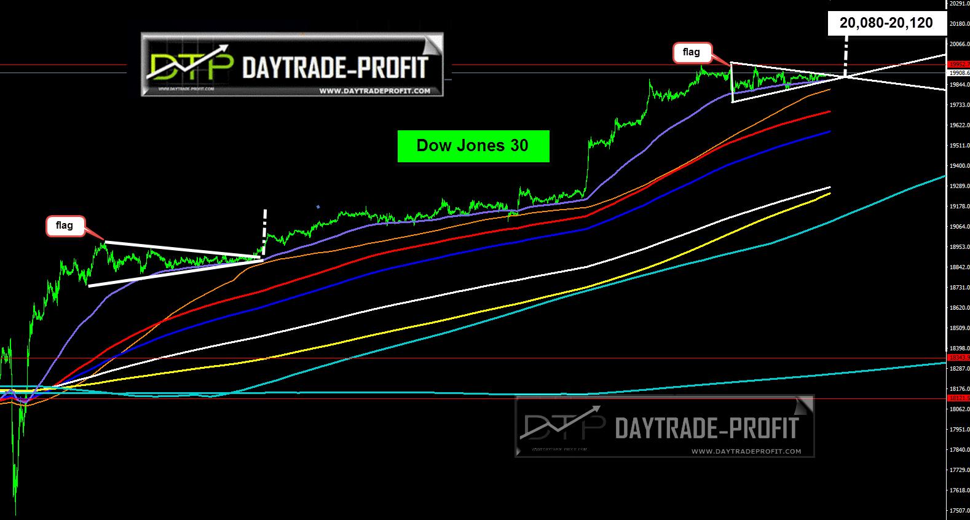Click the 17840.0 axis value

tap(960, 450)
